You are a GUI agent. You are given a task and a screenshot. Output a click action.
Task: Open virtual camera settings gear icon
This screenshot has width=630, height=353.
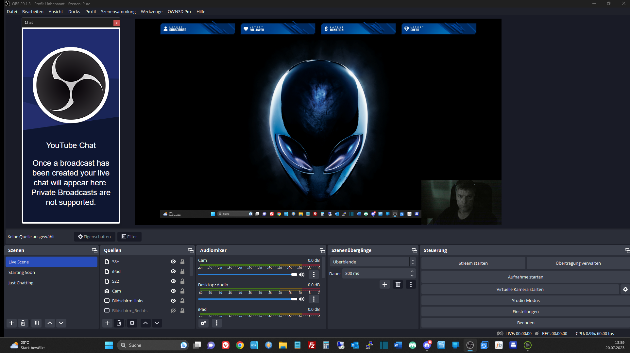[625, 289]
